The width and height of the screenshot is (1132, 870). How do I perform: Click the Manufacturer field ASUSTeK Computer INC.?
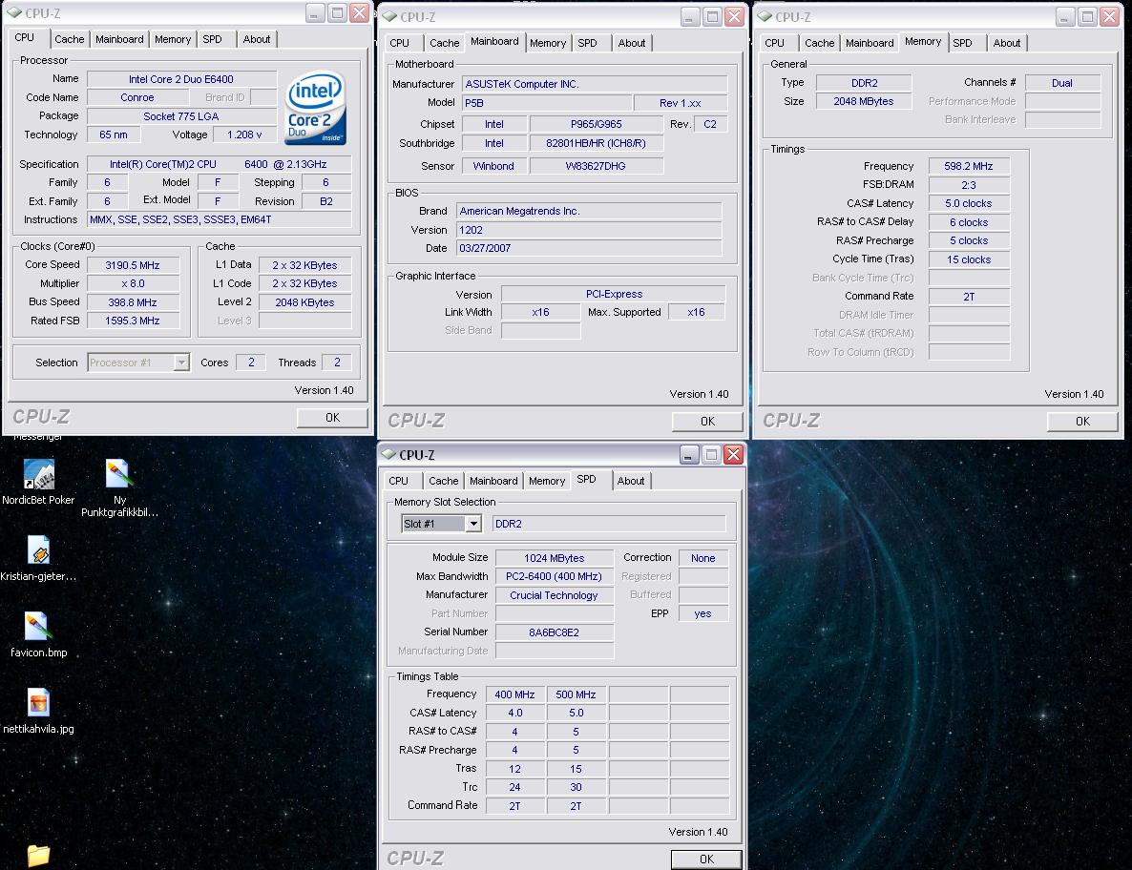[x=594, y=84]
